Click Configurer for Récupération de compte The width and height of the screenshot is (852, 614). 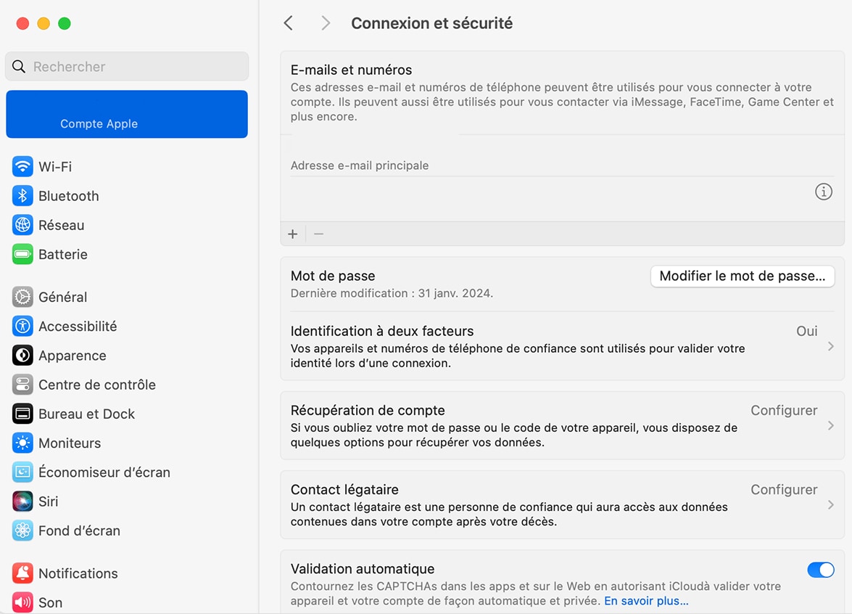click(784, 411)
